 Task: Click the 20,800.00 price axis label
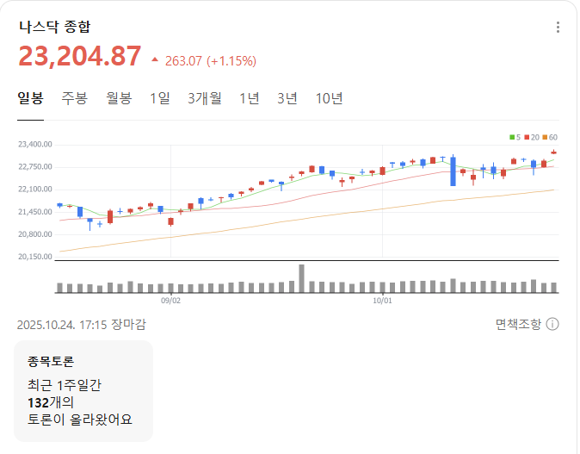point(35,234)
